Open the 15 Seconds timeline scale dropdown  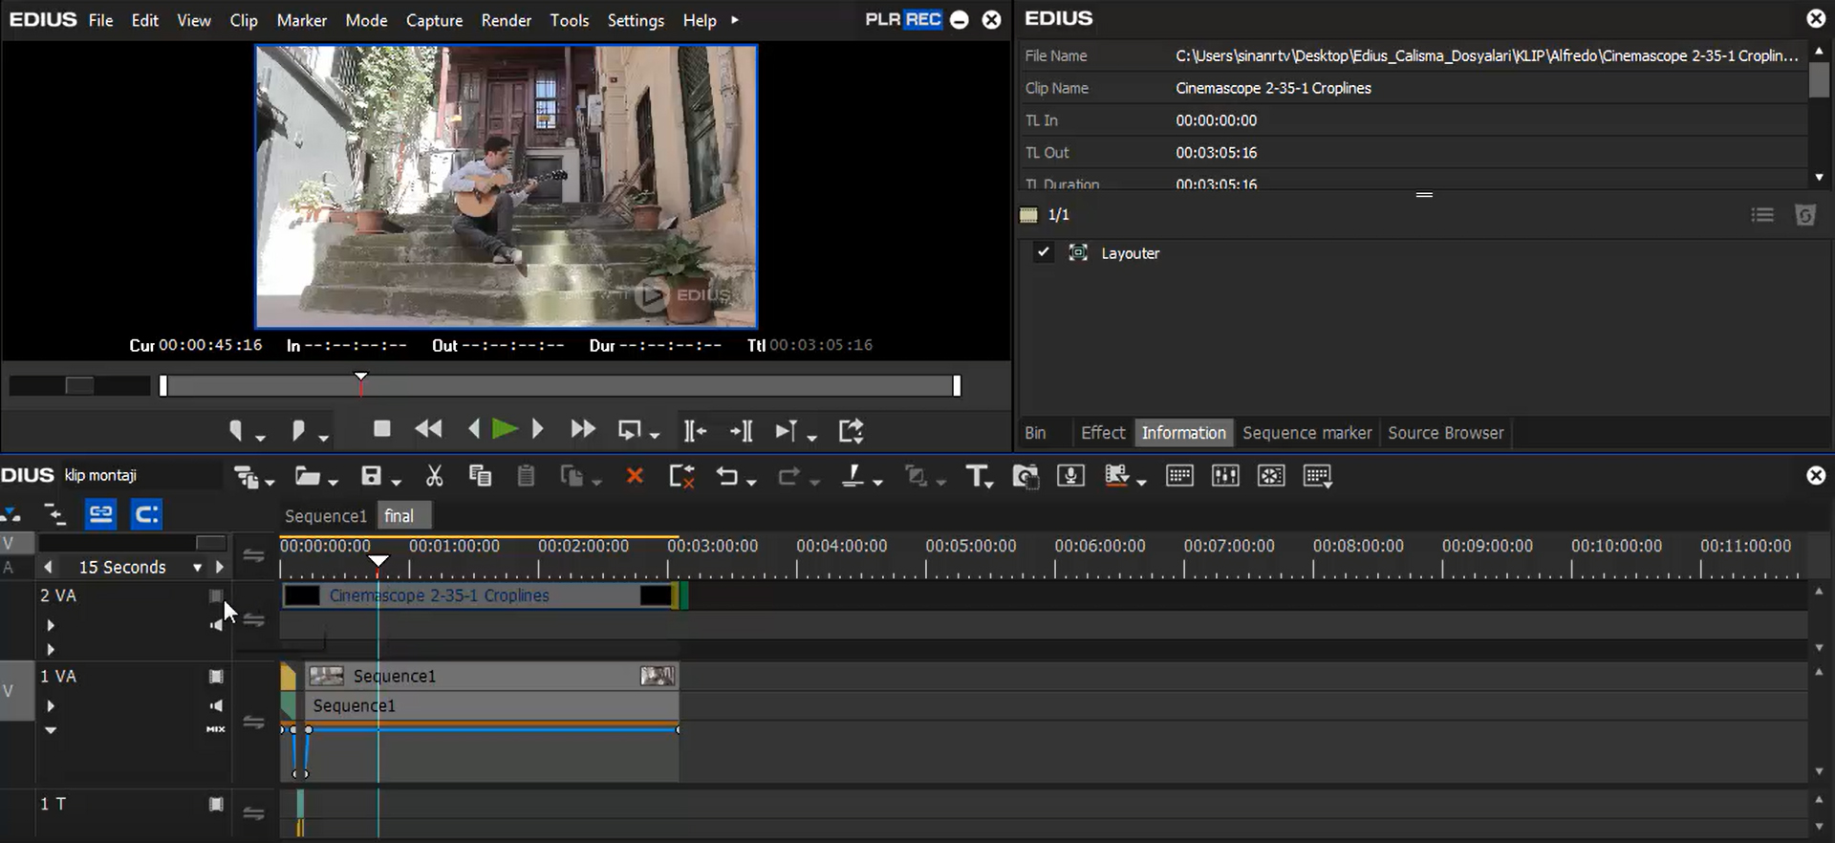click(x=197, y=567)
